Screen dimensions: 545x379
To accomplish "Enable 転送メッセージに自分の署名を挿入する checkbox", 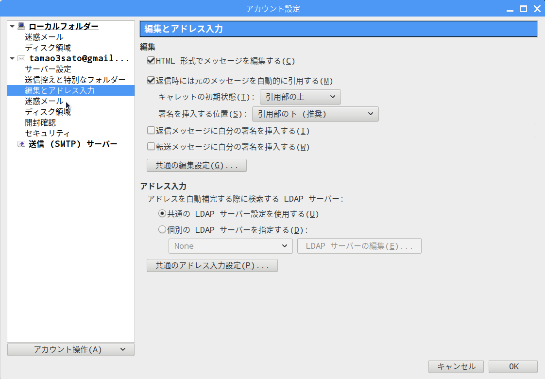I will coord(151,146).
